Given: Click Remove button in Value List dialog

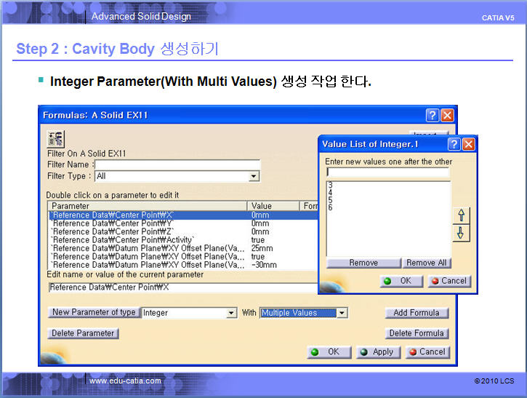Looking at the screenshot, I should point(363,263).
